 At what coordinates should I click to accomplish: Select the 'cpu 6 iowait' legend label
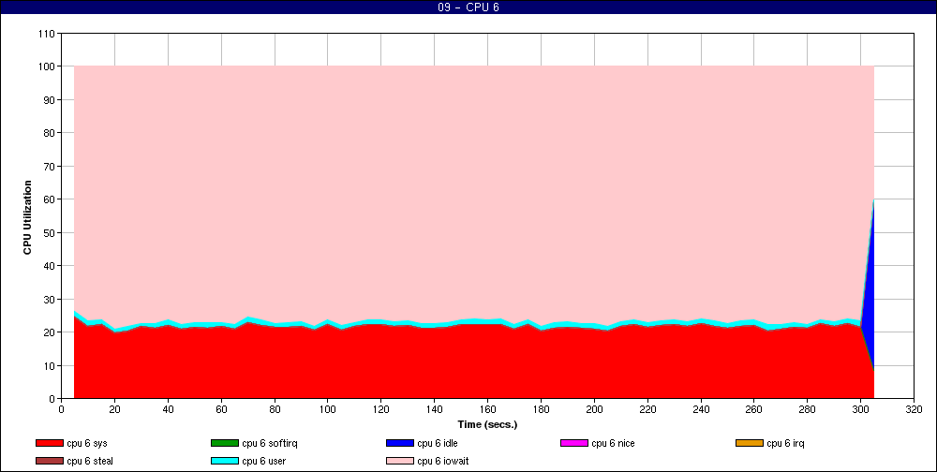pos(443,462)
